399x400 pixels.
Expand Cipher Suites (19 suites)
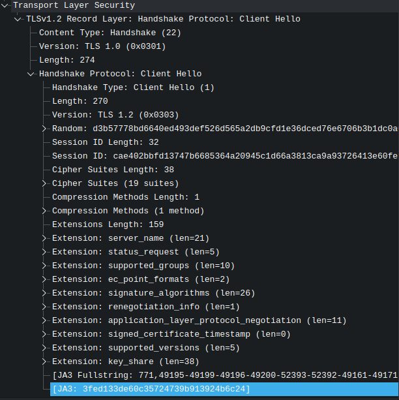44,183
